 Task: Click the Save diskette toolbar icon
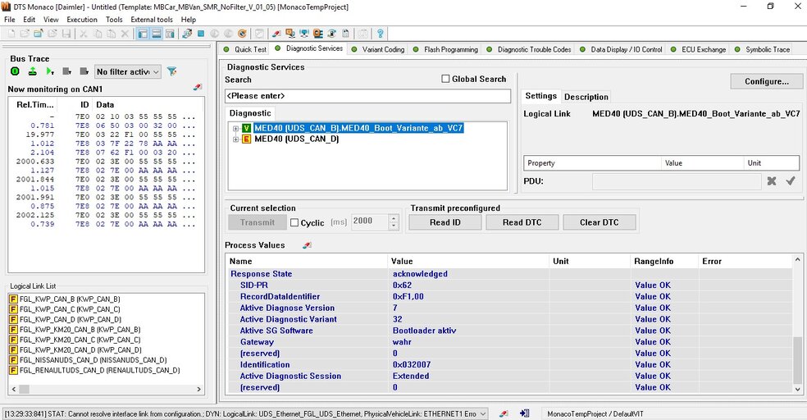click(66, 34)
